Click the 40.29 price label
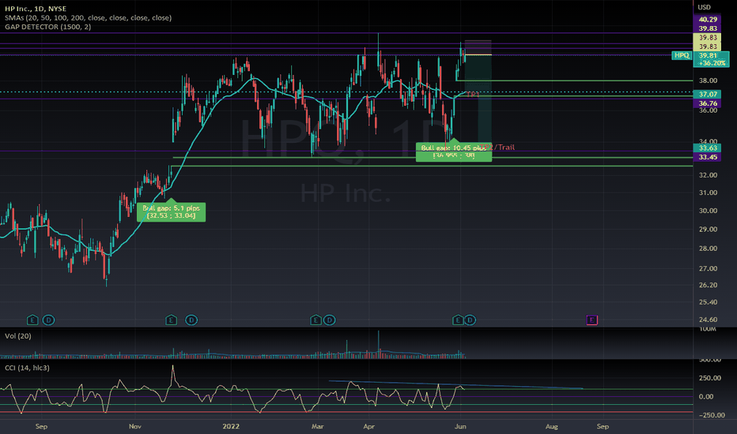The image size is (737, 434). (708, 20)
